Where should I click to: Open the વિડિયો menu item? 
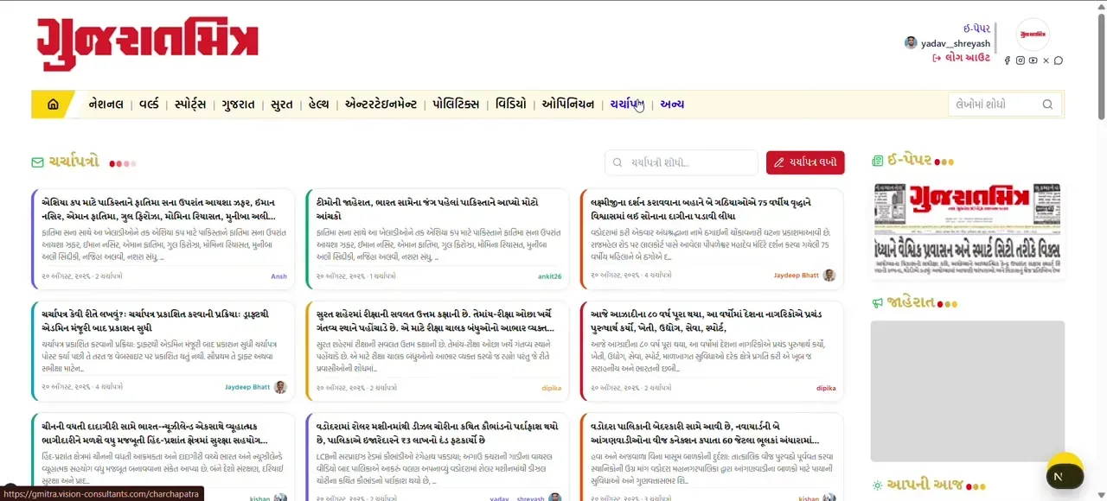[x=510, y=105]
